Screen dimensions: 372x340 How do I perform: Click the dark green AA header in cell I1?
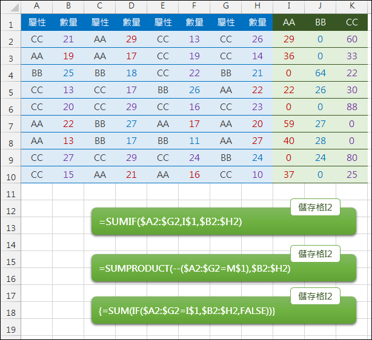coord(289,22)
